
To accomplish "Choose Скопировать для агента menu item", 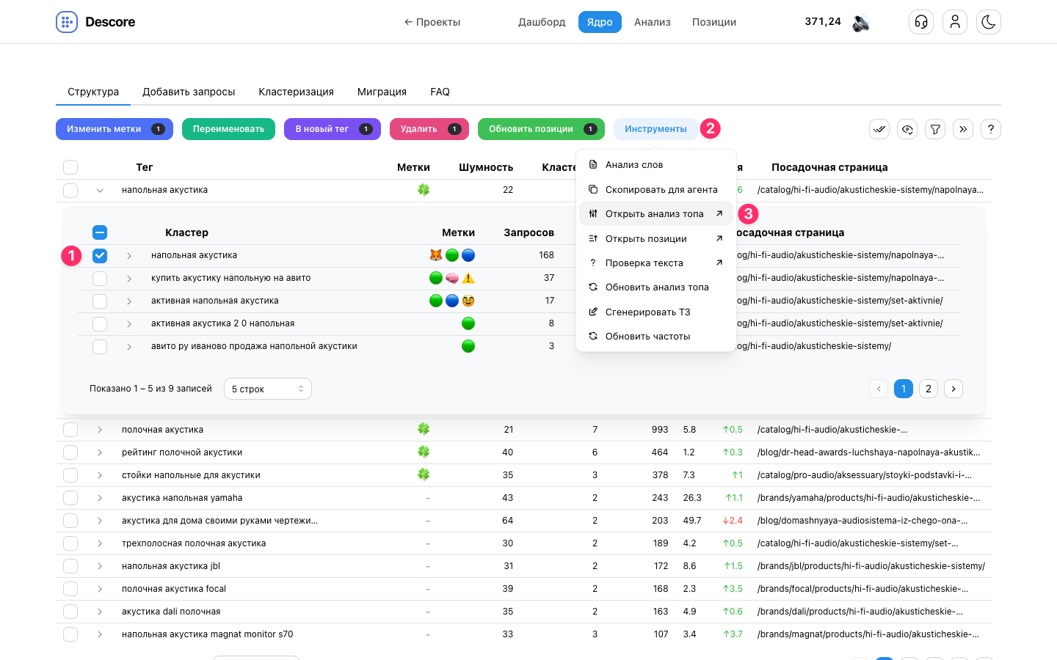I will coord(656,189).
